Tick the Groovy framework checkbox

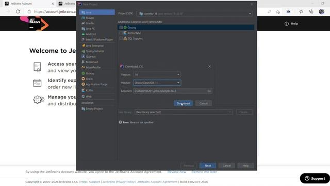121,27
